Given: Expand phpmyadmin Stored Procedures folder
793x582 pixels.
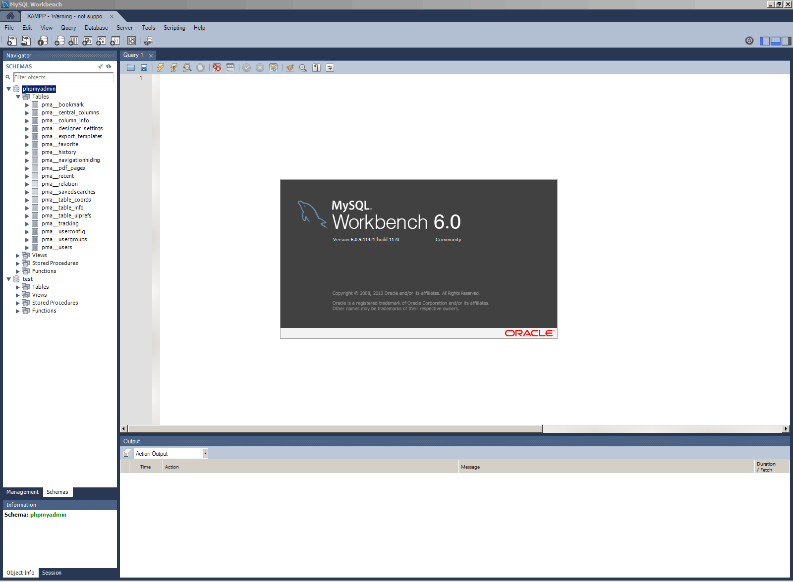Looking at the screenshot, I should coord(18,264).
